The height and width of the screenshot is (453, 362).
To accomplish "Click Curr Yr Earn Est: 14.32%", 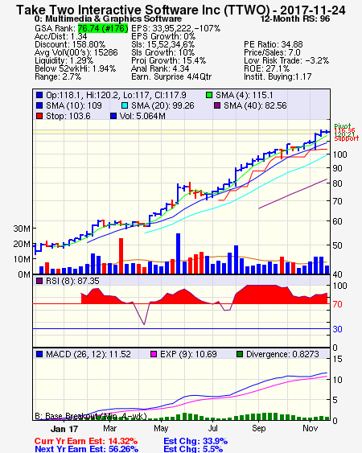I will [x=86, y=441].
